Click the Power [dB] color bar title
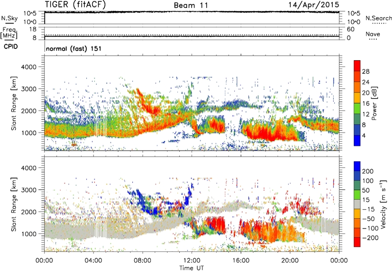The image size is (392, 271). click(x=374, y=103)
